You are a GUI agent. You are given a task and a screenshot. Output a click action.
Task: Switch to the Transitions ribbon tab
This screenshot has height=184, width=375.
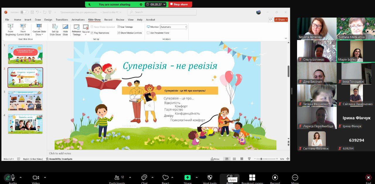tap(62, 20)
